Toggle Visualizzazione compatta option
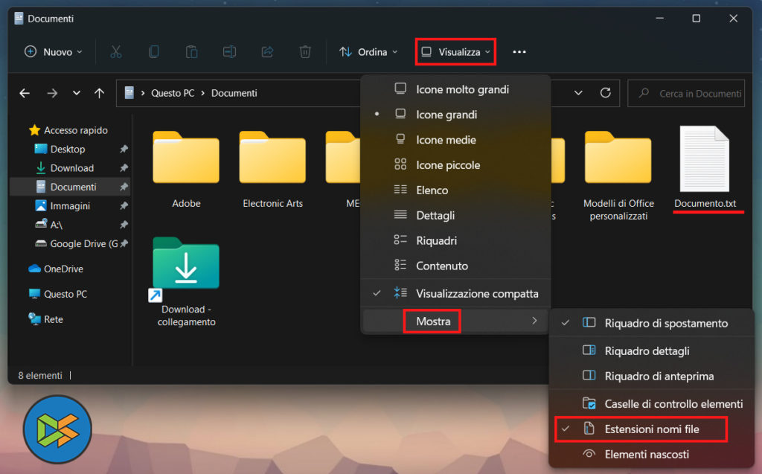The width and height of the screenshot is (762, 474). [x=476, y=293]
